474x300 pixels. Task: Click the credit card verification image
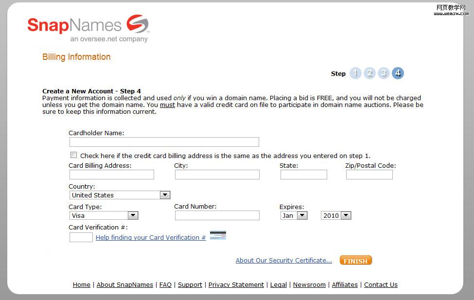pyautogui.click(x=218, y=236)
